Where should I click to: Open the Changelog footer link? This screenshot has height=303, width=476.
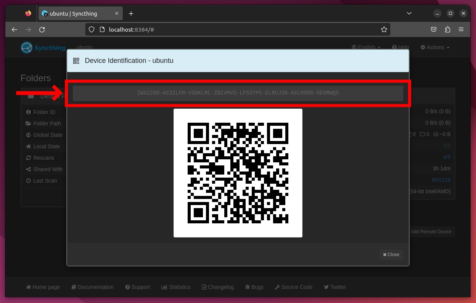tap(218, 287)
